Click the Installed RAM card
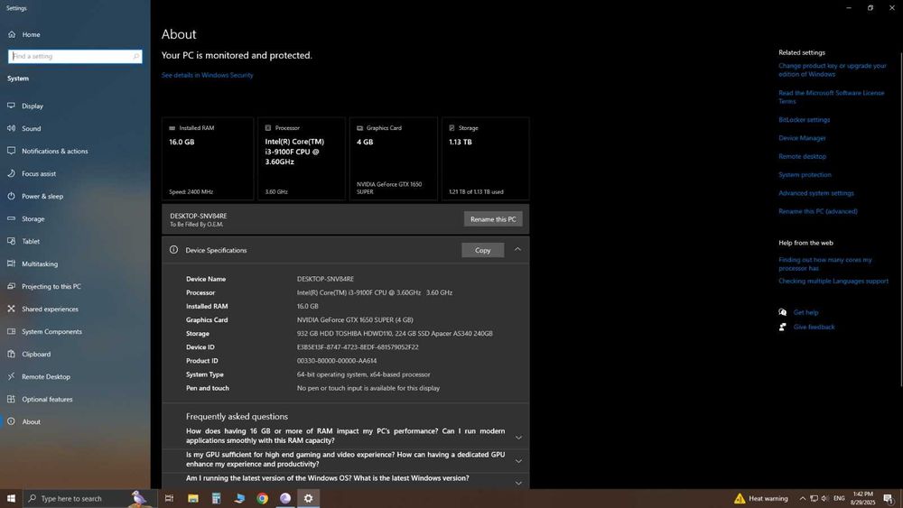 tap(208, 159)
